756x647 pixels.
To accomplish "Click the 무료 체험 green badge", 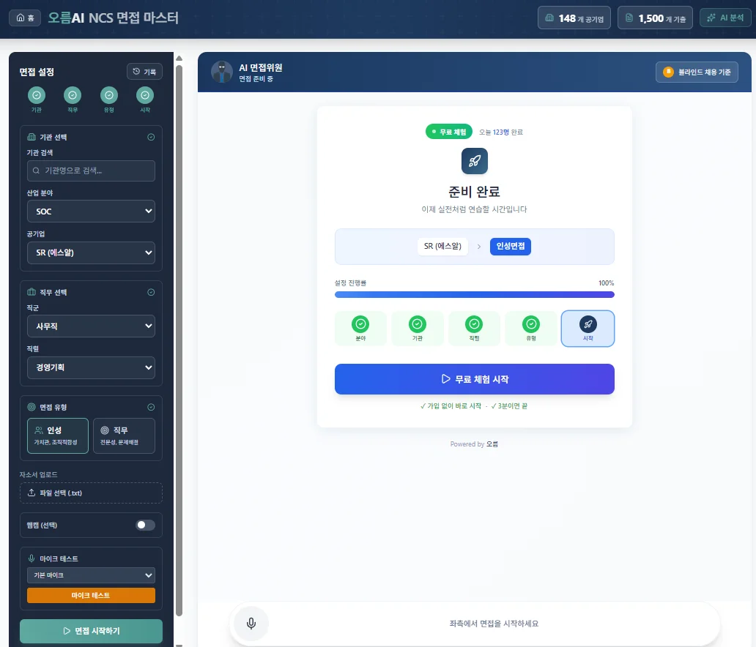I will click(x=449, y=132).
